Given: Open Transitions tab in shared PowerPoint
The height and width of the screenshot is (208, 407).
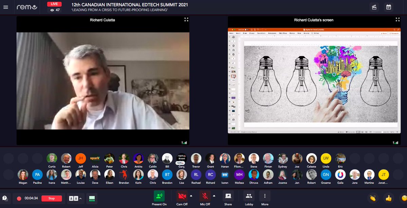Looking at the screenshot, I should click(261, 33).
